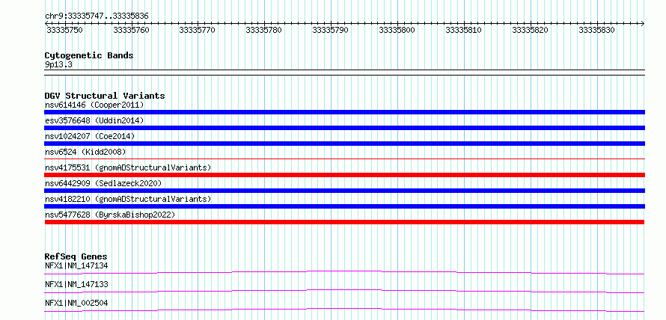This screenshot has height=320, width=666.
Task: Click ruler position 33335750
Action: click(65, 30)
